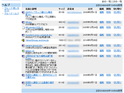Delete NB_kakeibo1224.xls via 削除
The image size is (124, 93).
coord(109,27)
